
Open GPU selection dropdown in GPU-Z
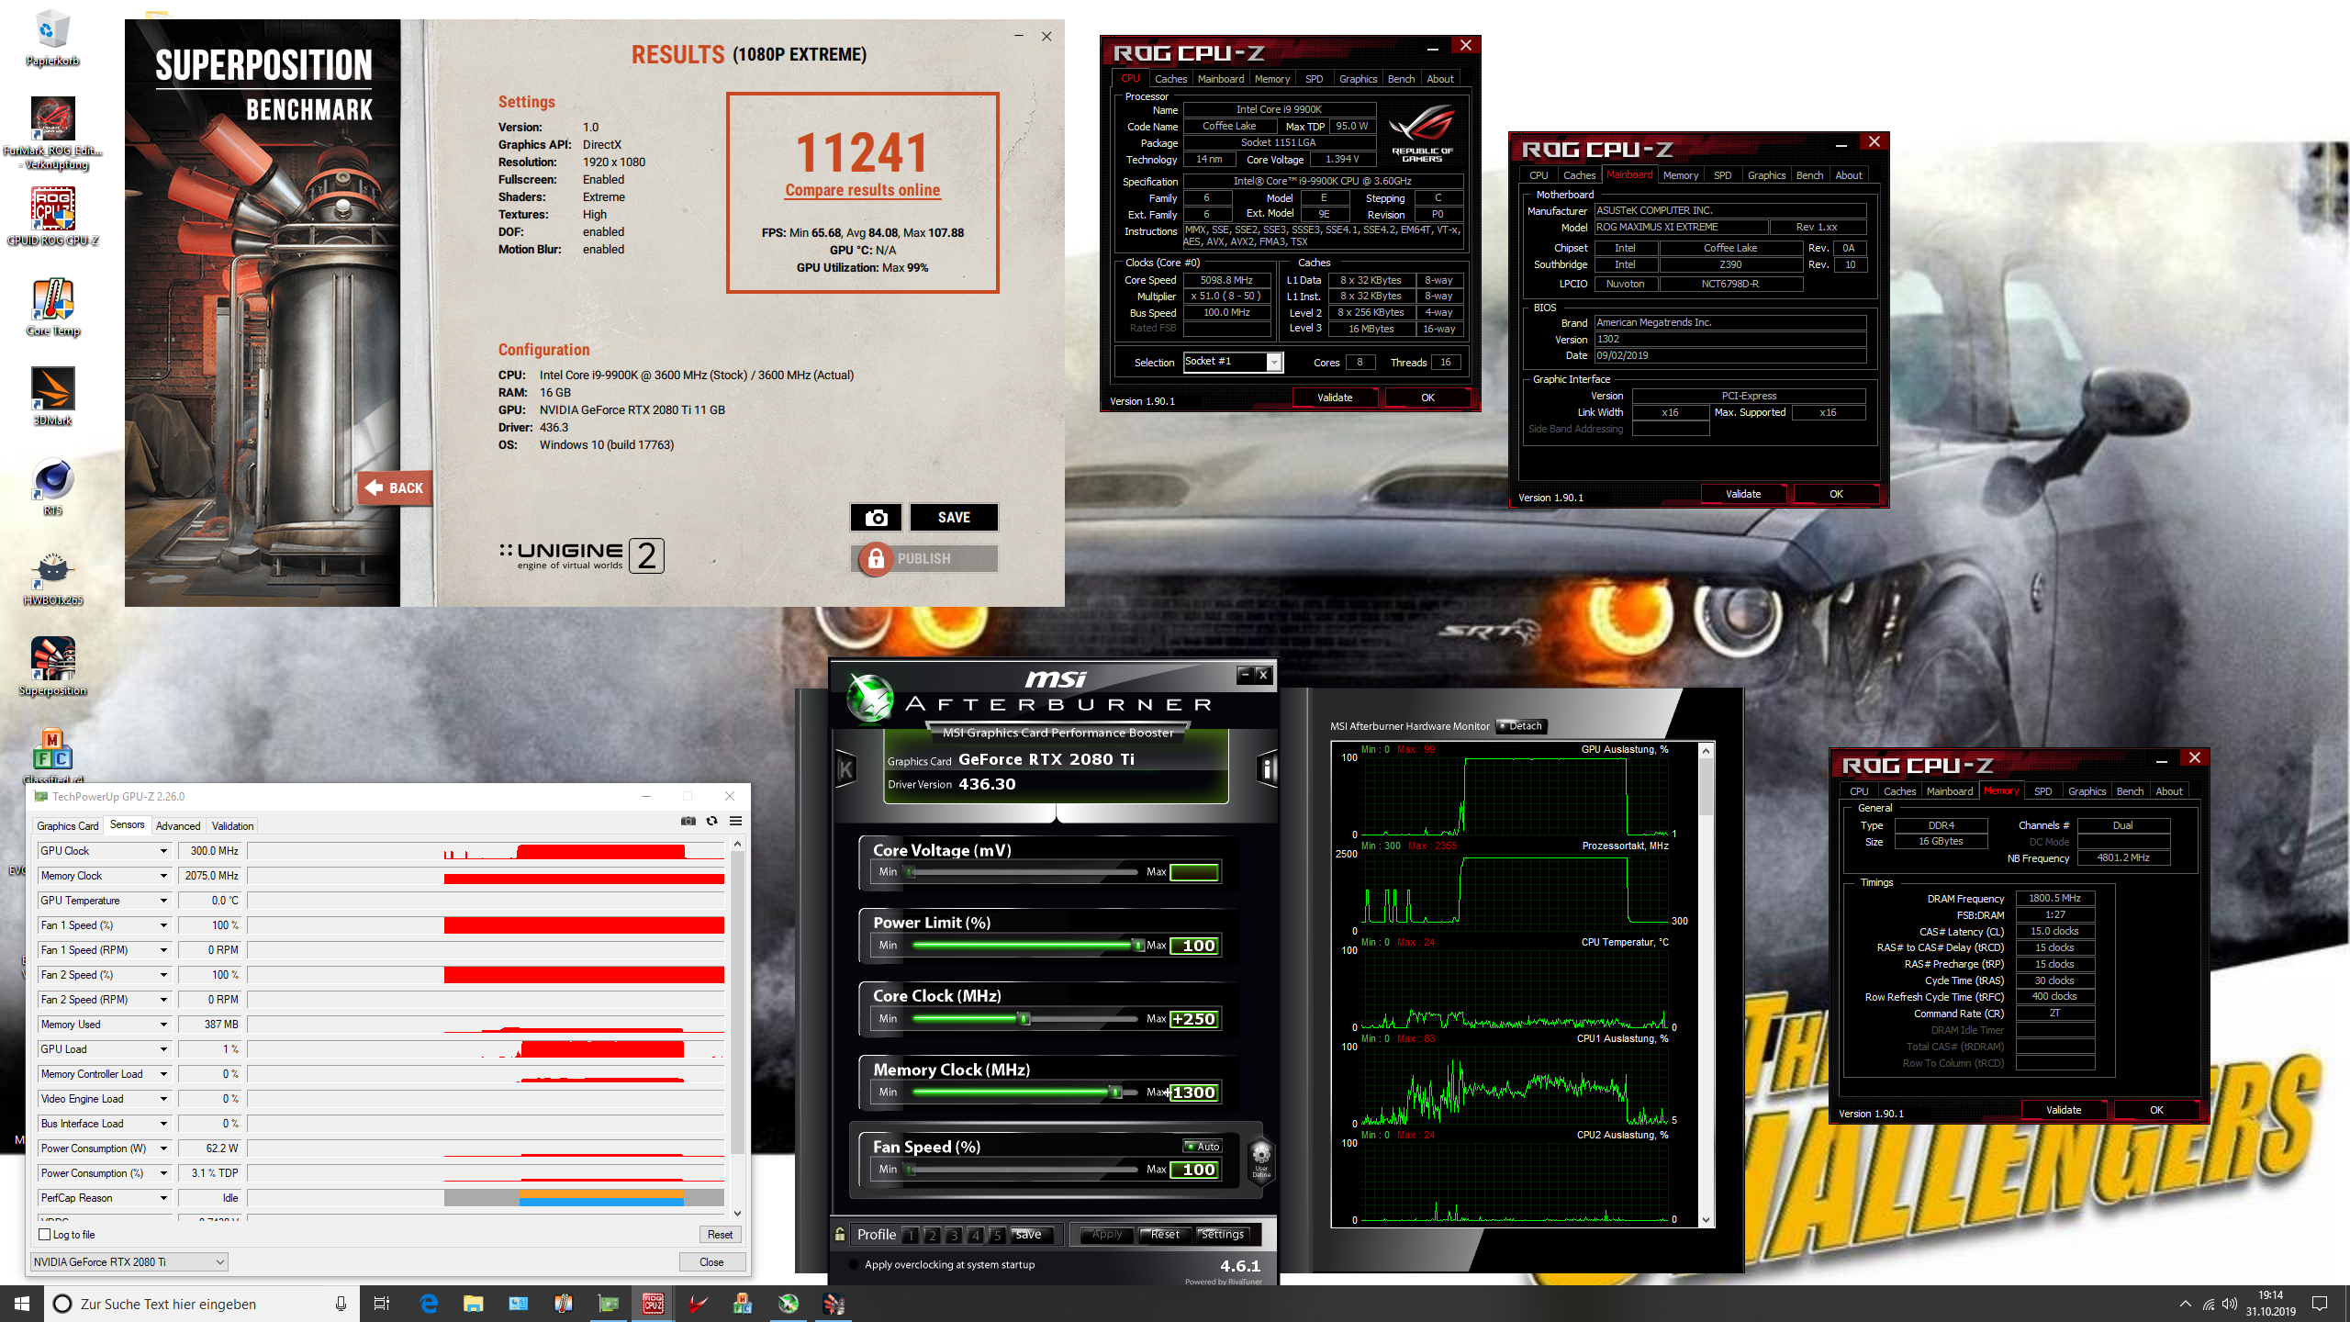(129, 1262)
